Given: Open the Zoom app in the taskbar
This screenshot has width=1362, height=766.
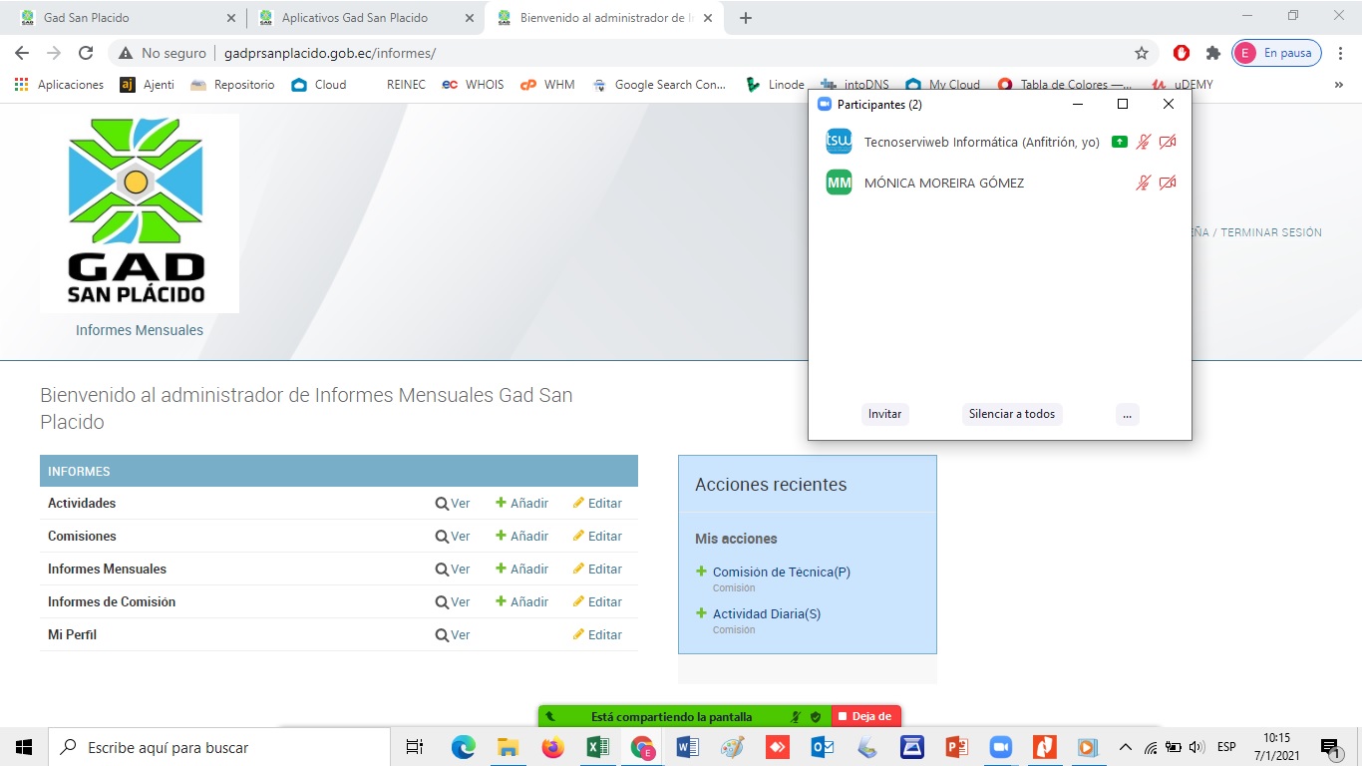Looking at the screenshot, I should point(1000,747).
